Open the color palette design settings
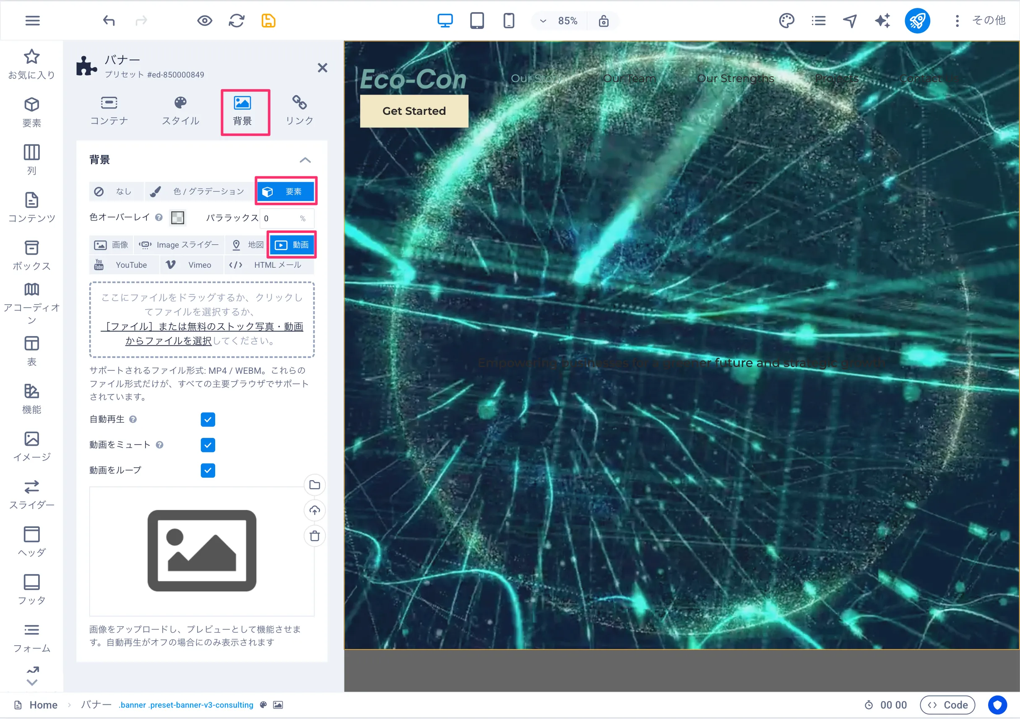Screen dimensions: 1020x719 786,21
